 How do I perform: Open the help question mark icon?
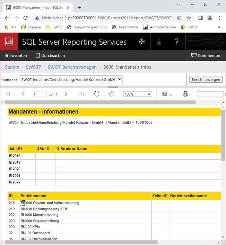[176, 42]
